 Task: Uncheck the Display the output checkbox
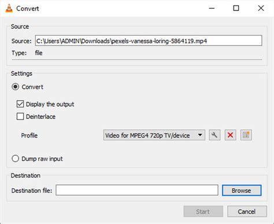20,104
